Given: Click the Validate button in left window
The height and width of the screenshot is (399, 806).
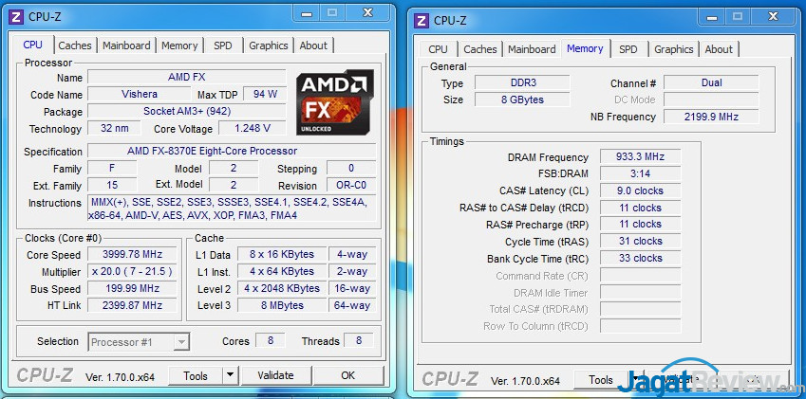Looking at the screenshot, I should (275, 375).
